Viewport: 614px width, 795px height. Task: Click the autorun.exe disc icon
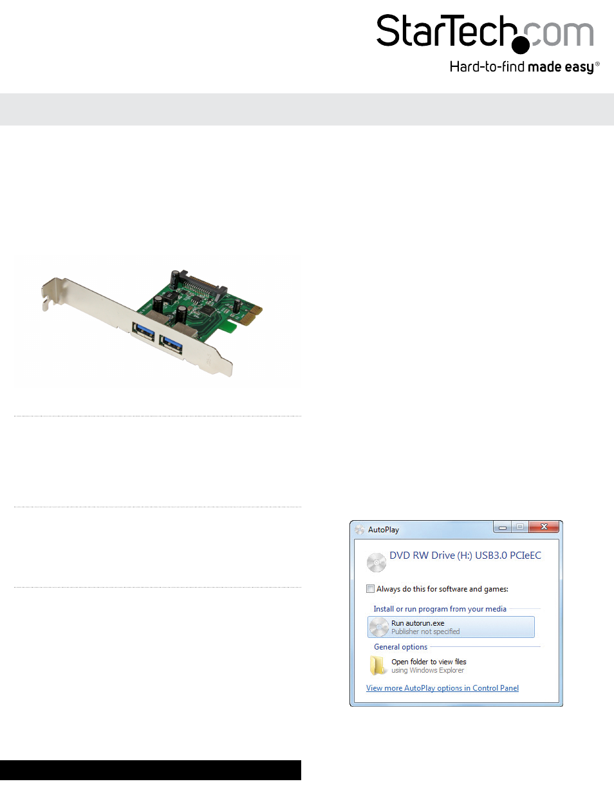(x=379, y=627)
